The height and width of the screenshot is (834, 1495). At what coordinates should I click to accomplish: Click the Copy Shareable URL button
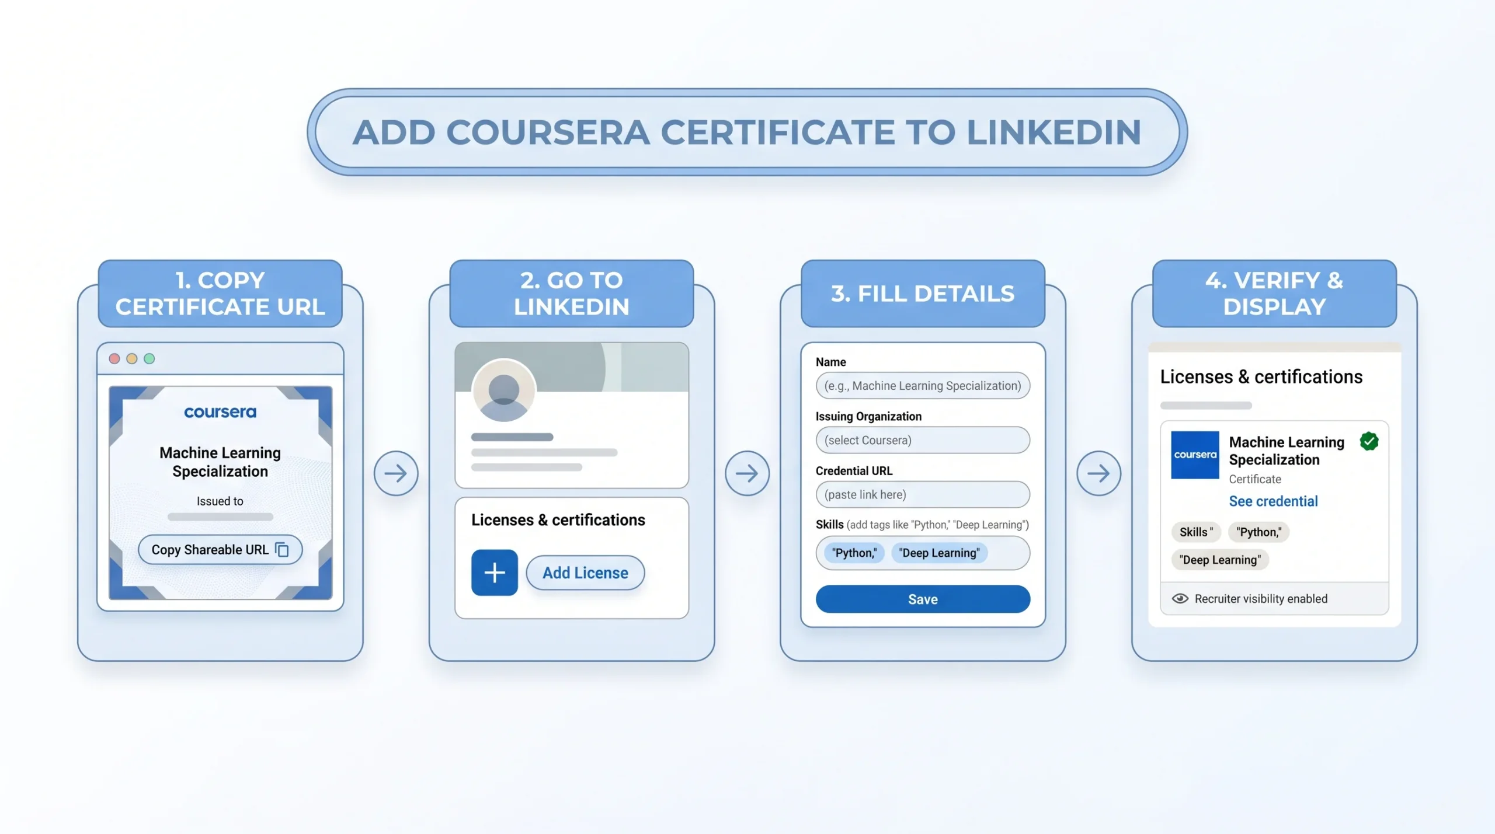click(220, 549)
